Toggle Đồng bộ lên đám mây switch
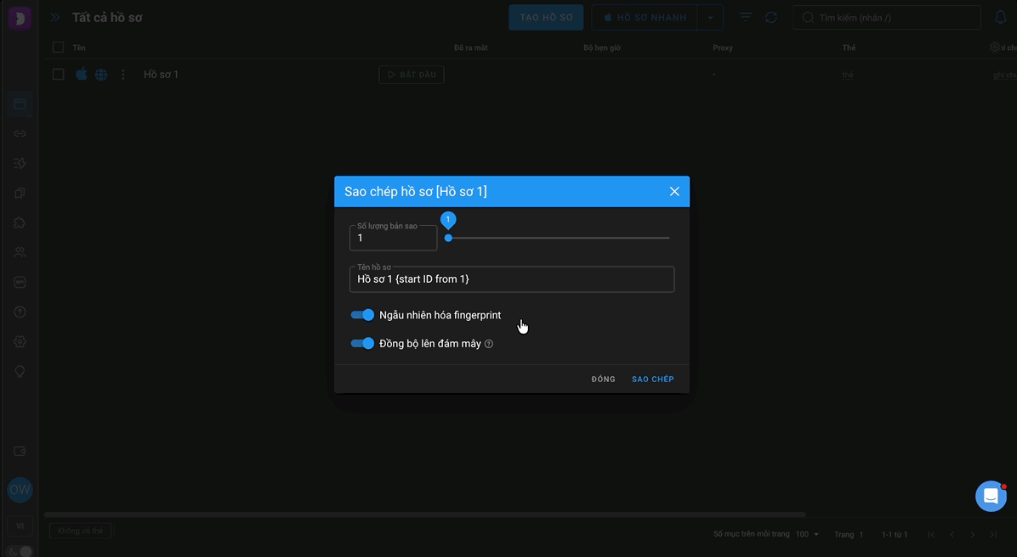 [x=362, y=343]
